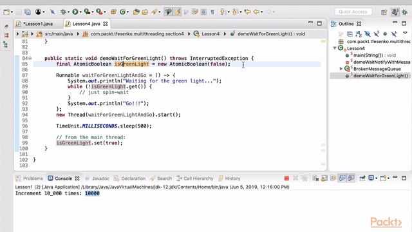412x232 pixels.
Task: Click the New Java Class icon
Action: click(x=122, y=12)
